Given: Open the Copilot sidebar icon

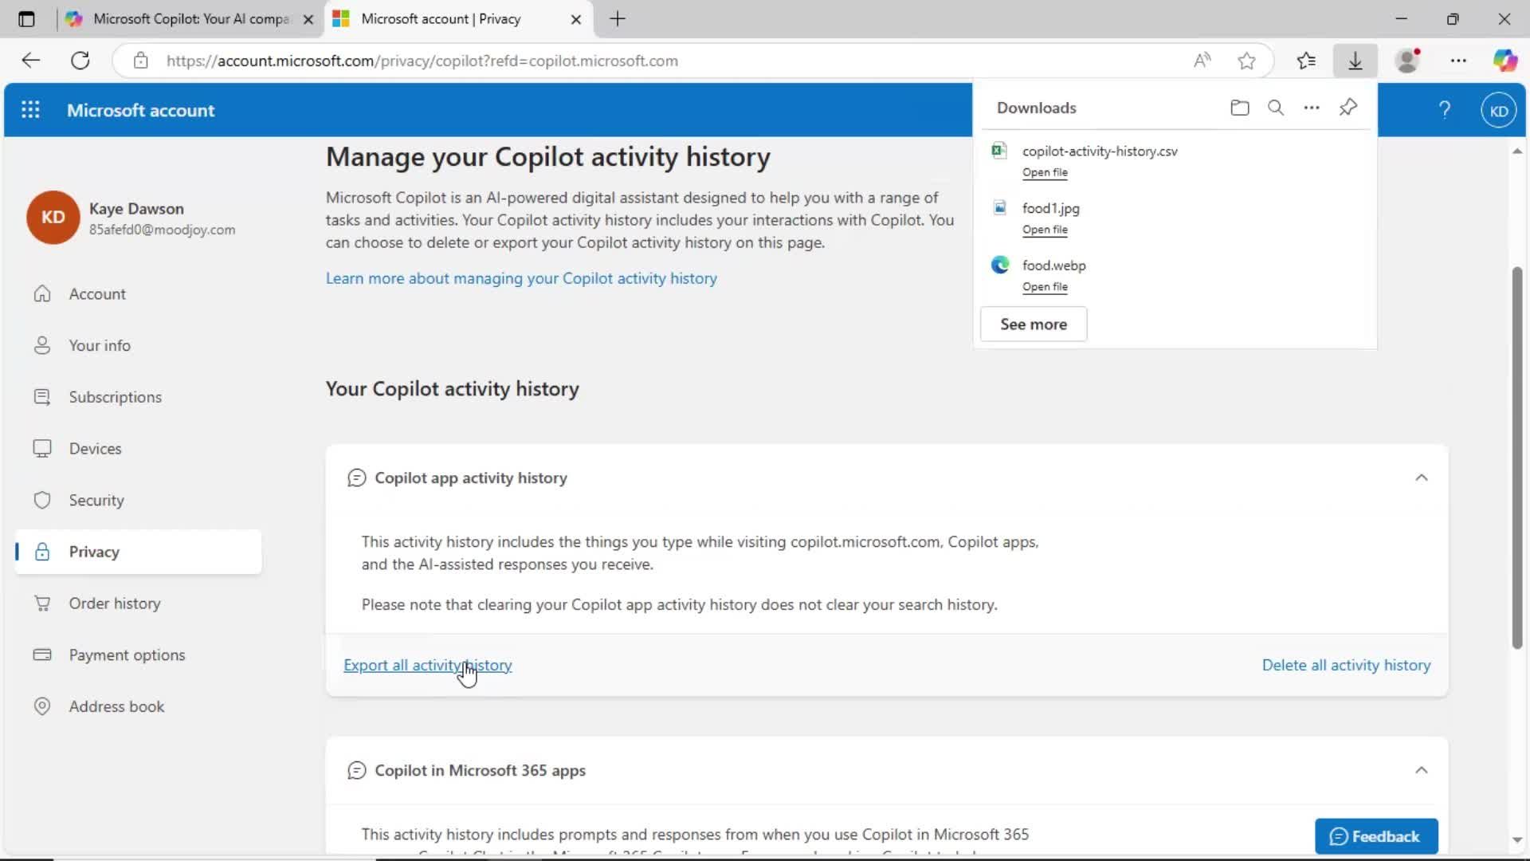Looking at the screenshot, I should [x=1505, y=61].
